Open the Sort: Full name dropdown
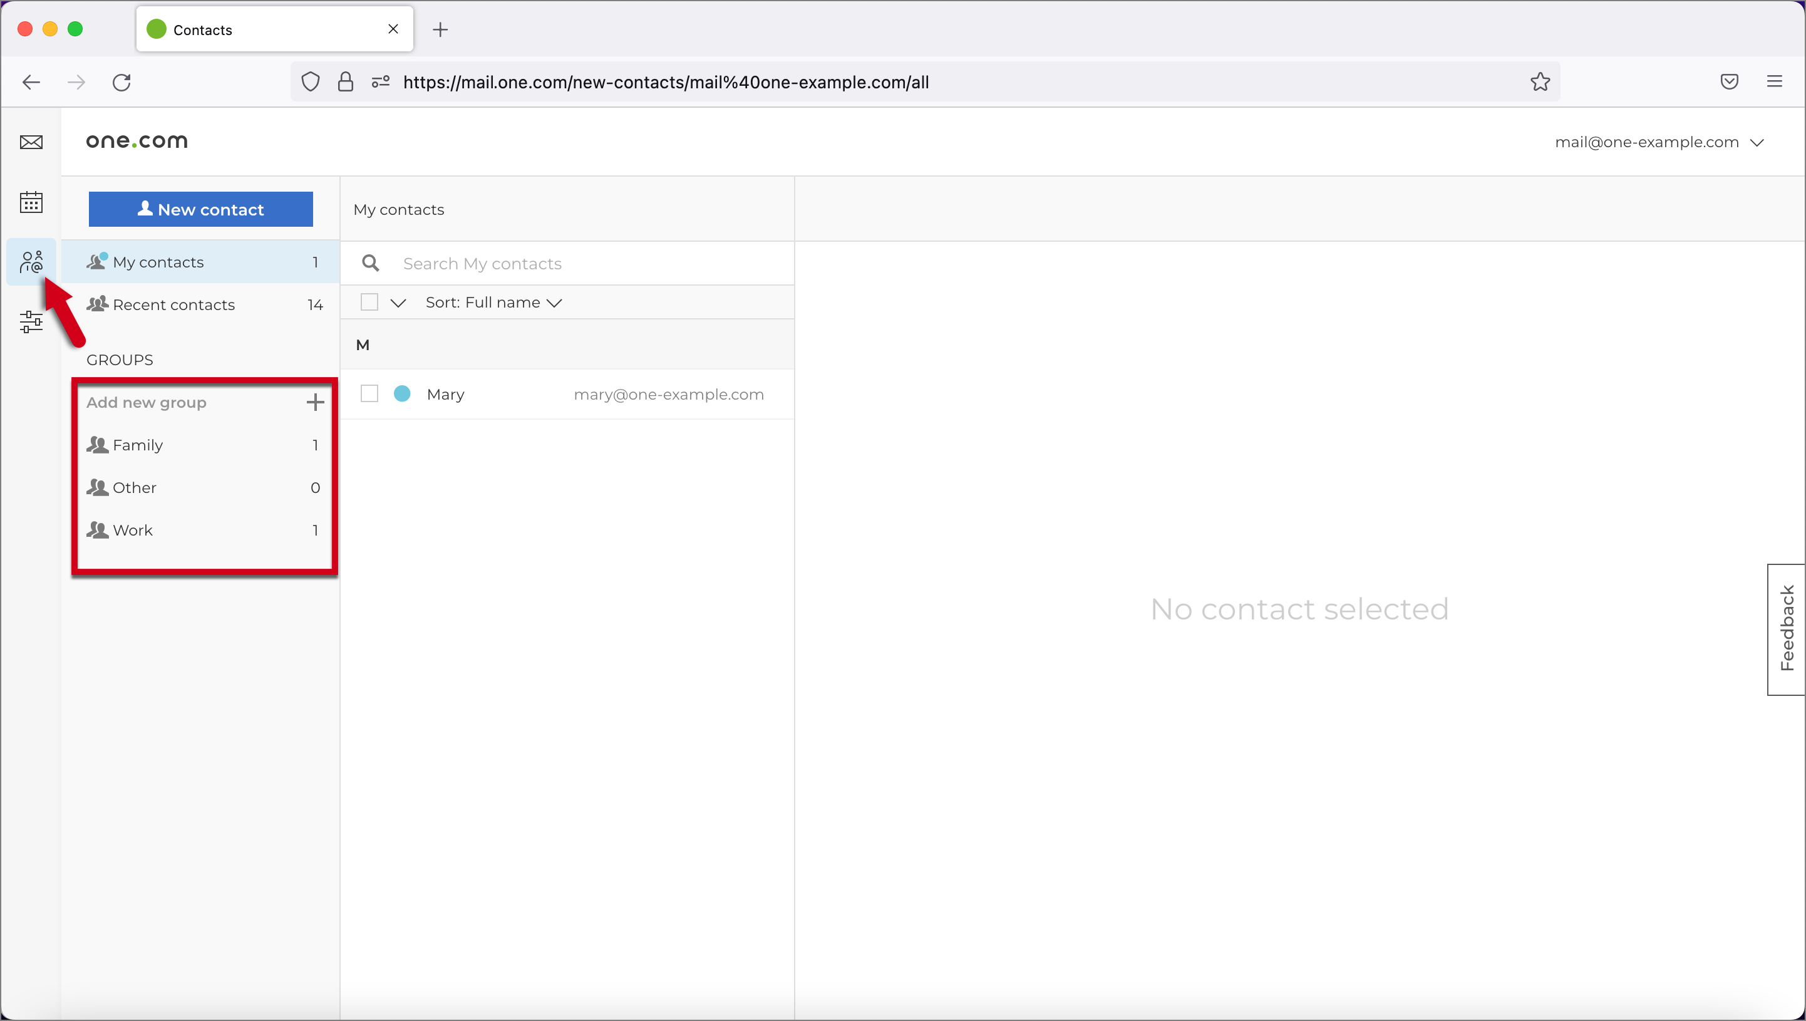Image resolution: width=1806 pixels, height=1021 pixels. tap(493, 303)
